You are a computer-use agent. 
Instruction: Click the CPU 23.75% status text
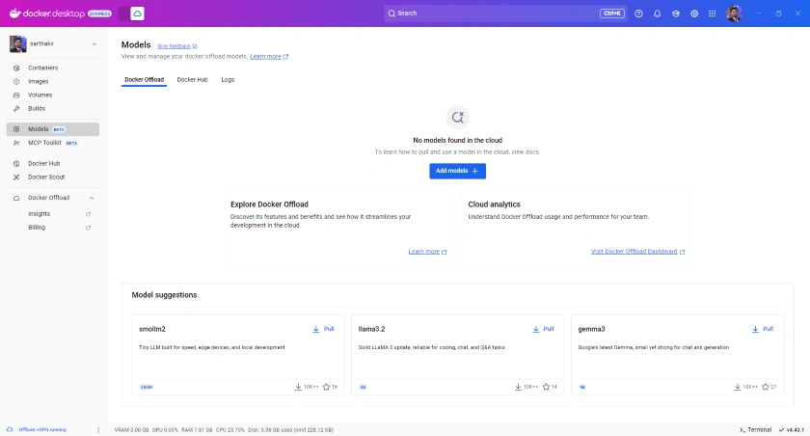pos(229,430)
